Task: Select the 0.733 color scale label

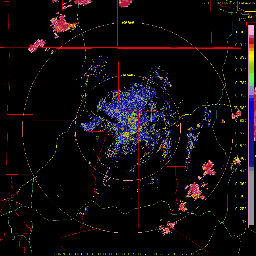Action: tap(241, 95)
